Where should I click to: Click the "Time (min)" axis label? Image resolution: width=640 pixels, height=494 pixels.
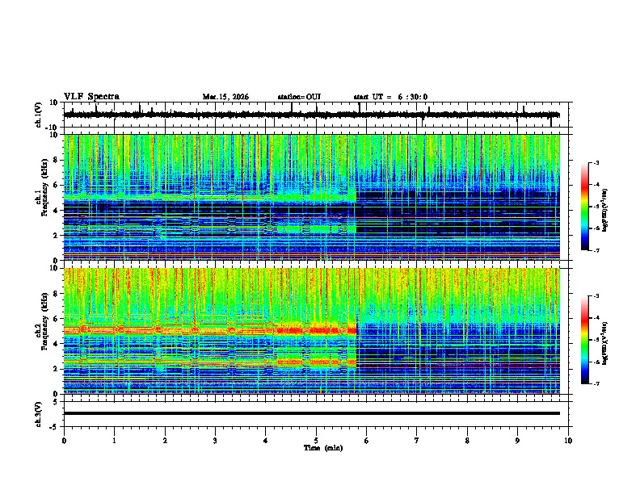323,448
